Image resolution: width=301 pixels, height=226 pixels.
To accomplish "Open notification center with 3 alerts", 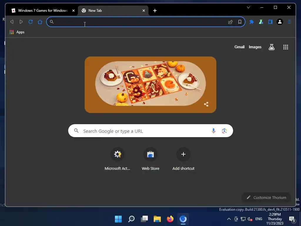I will (292, 219).
